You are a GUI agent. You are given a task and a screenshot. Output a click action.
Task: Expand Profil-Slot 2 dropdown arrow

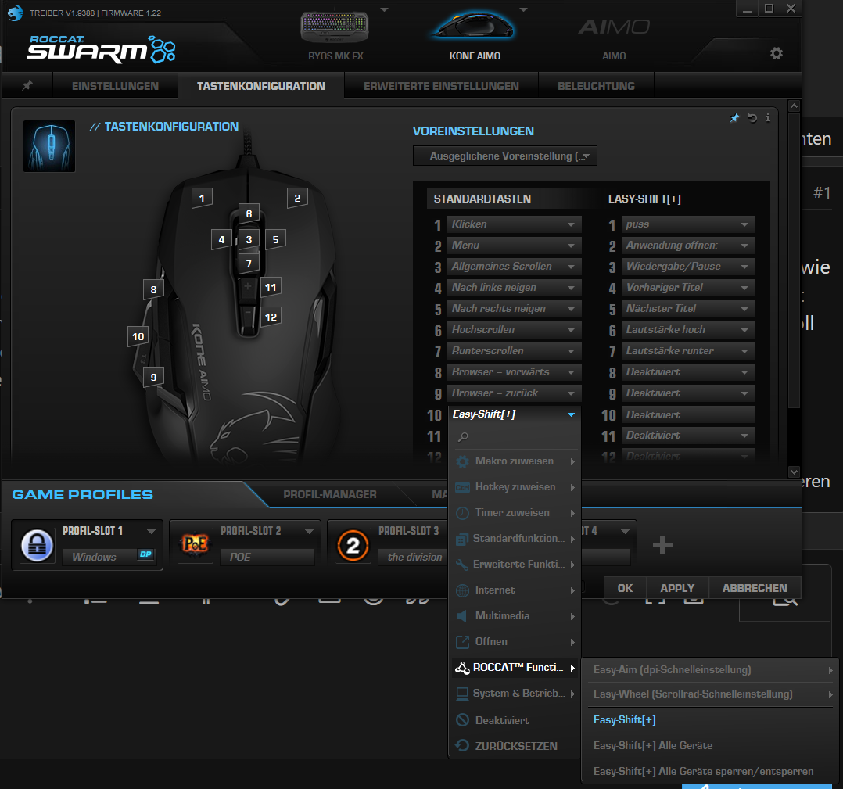[x=309, y=531]
